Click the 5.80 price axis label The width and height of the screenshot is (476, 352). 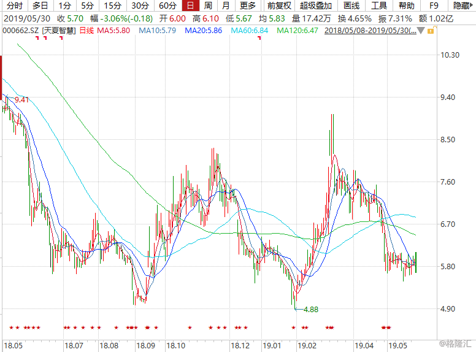coord(448,267)
